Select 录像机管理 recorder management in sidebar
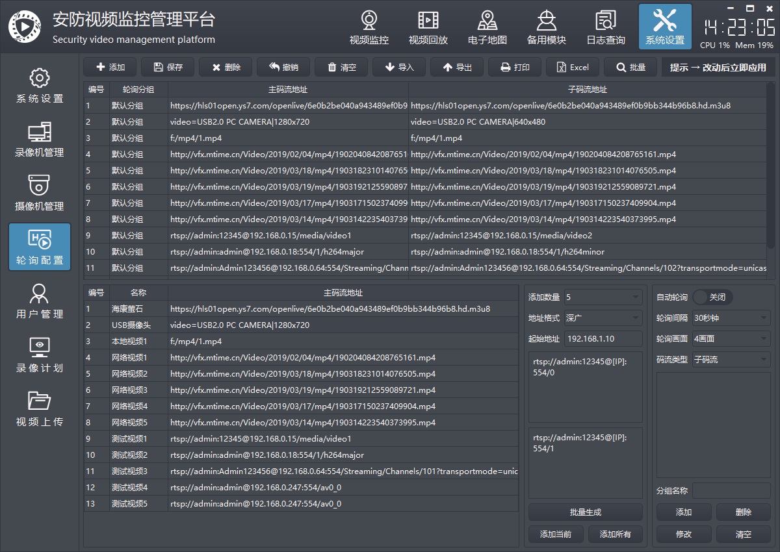The image size is (780, 552). [x=40, y=139]
